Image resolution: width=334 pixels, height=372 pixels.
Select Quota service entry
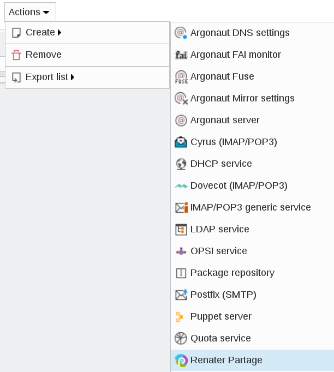pos(252,338)
